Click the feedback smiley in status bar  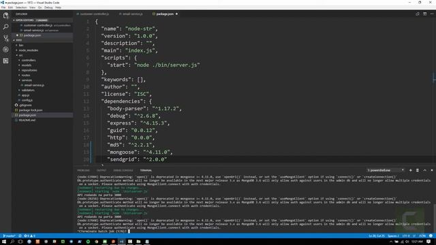(x=431, y=236)
